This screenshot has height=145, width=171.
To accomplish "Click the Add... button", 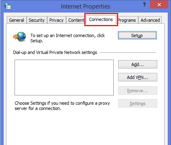I will [x=138, y=64].
